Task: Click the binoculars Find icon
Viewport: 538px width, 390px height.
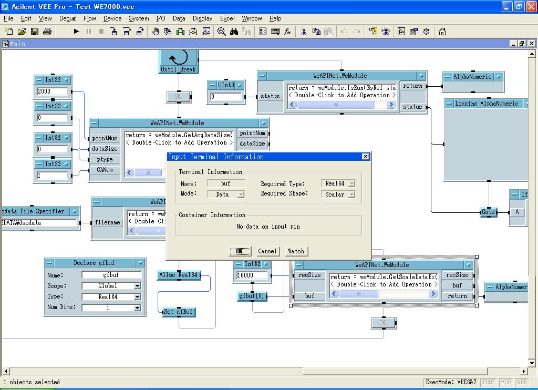Action: tap(234, 32)
